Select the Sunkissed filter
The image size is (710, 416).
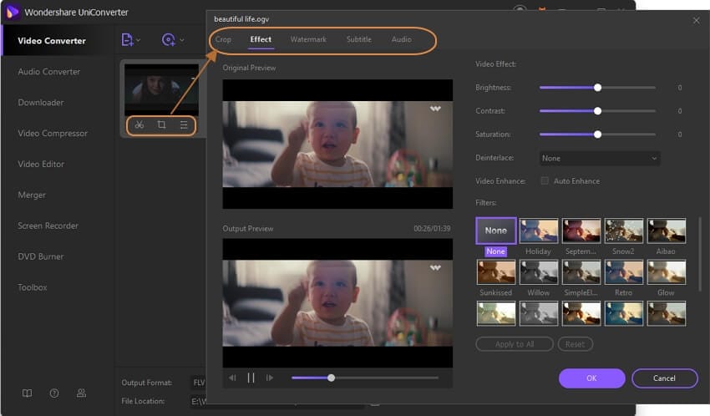click(x=496, y=272)
